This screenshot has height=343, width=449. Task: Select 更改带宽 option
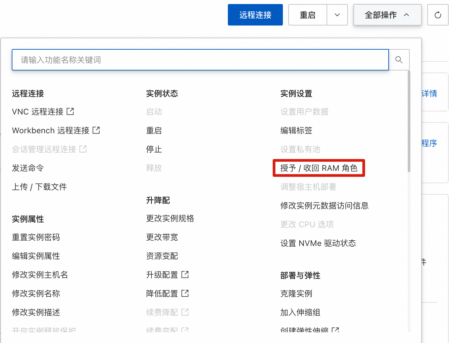point(162,237)
